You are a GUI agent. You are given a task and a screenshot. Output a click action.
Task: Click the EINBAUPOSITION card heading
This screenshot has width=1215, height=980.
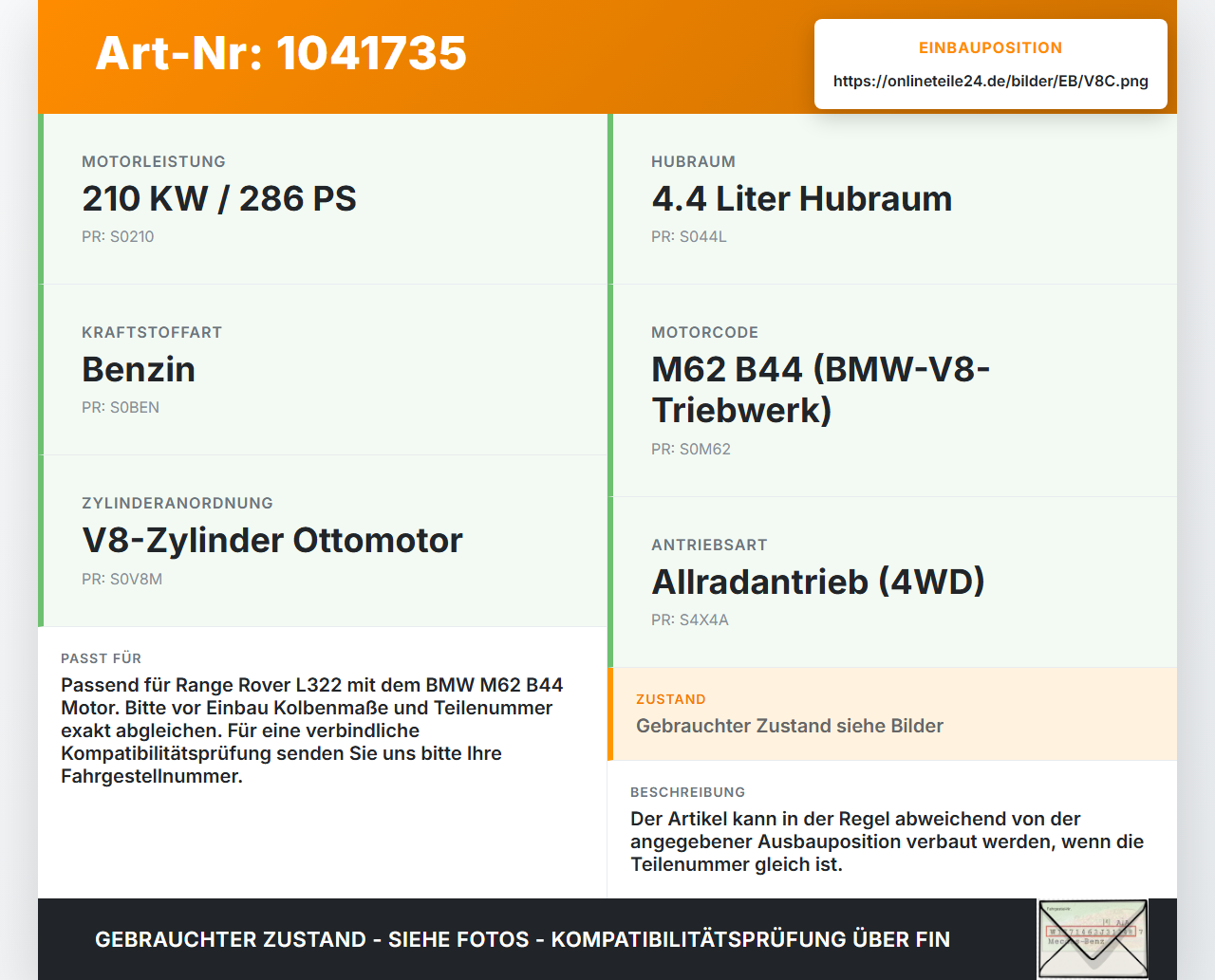991,48
